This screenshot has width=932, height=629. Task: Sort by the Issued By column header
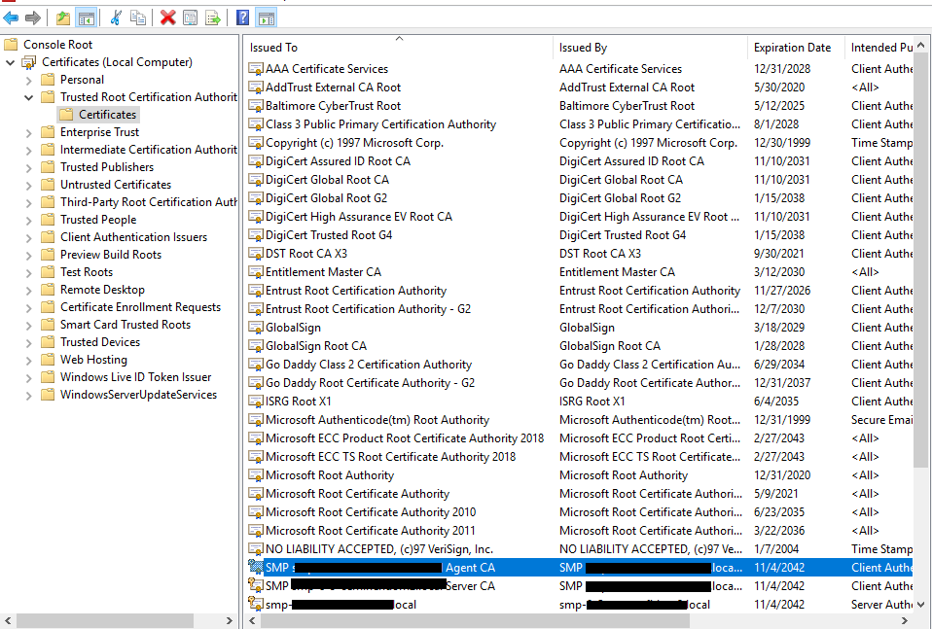pyautogui.click(x=583, y=48)
